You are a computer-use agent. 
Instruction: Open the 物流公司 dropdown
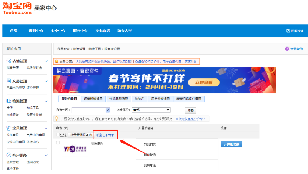tap(90, 110)
